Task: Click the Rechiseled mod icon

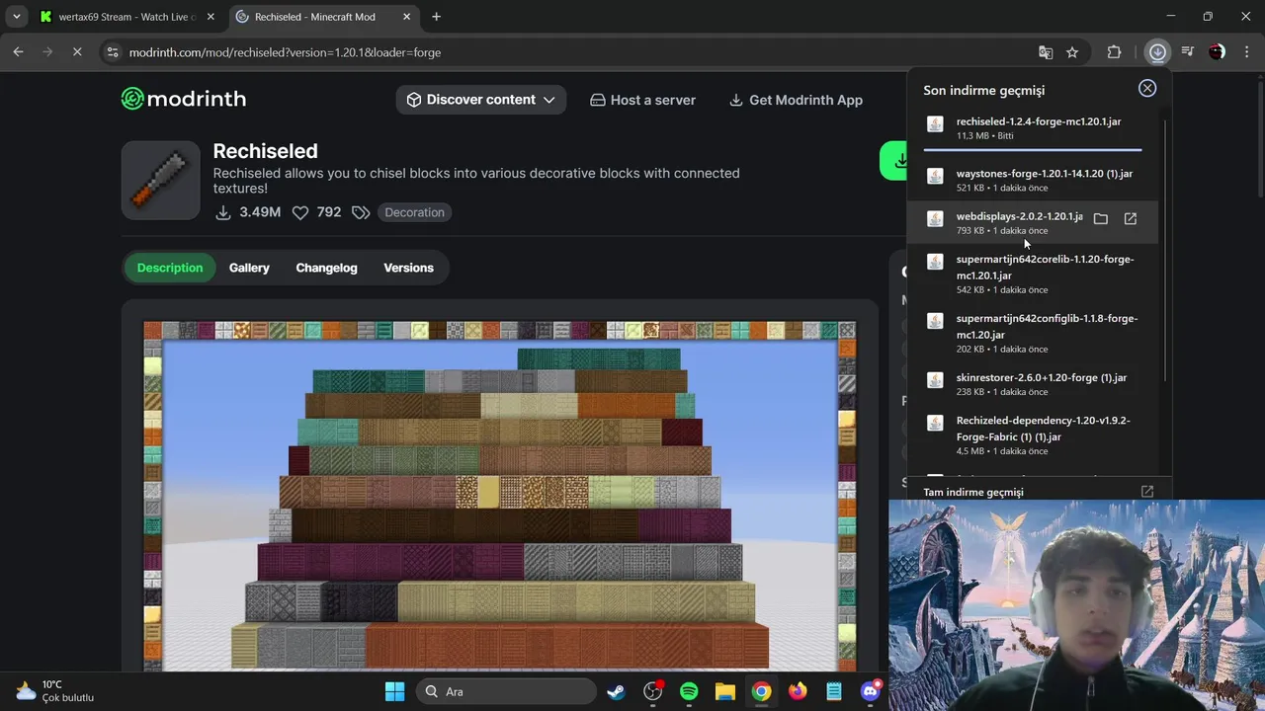Action: 160,180
